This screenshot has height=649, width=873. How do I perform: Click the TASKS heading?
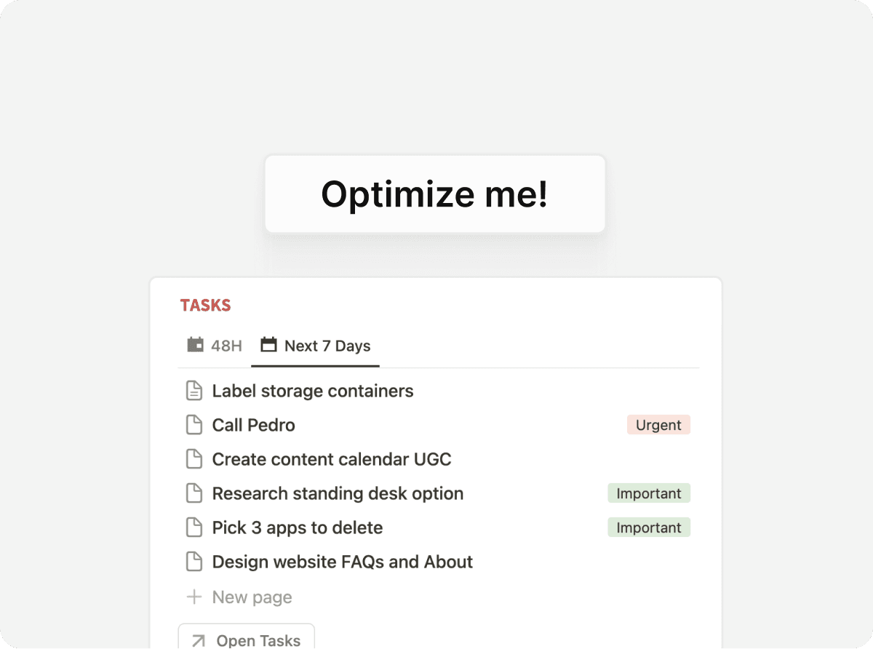(x=205, y=306)
